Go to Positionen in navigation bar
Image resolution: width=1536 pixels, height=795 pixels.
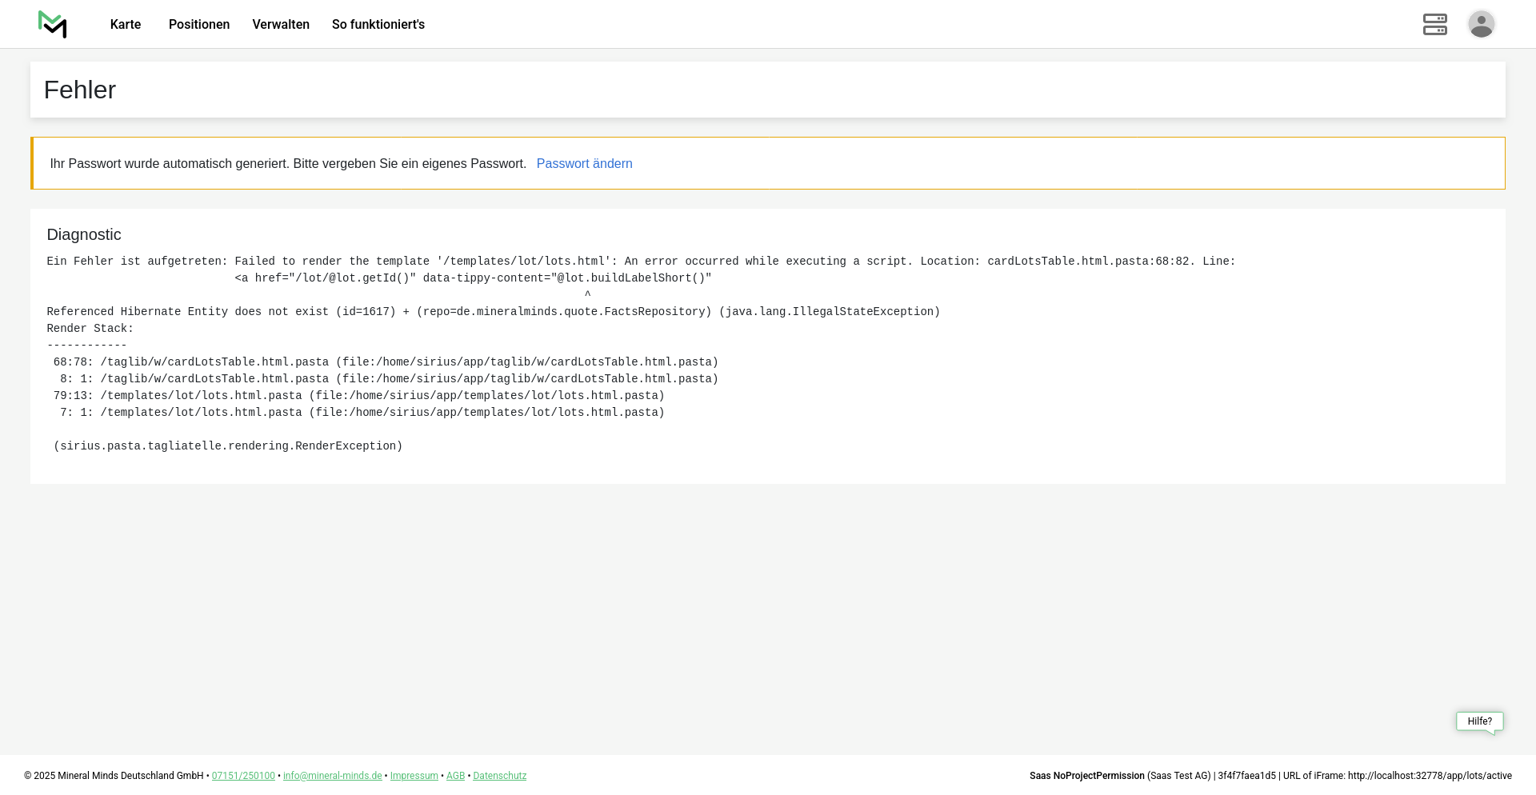(199, 25)
